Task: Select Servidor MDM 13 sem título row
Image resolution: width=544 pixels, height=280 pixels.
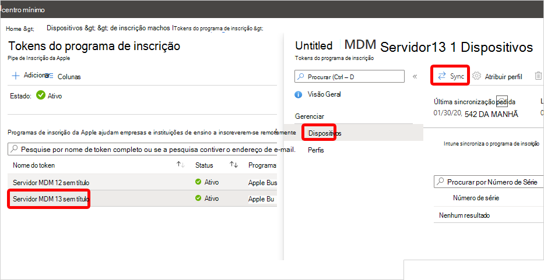Action: point(142,199)
